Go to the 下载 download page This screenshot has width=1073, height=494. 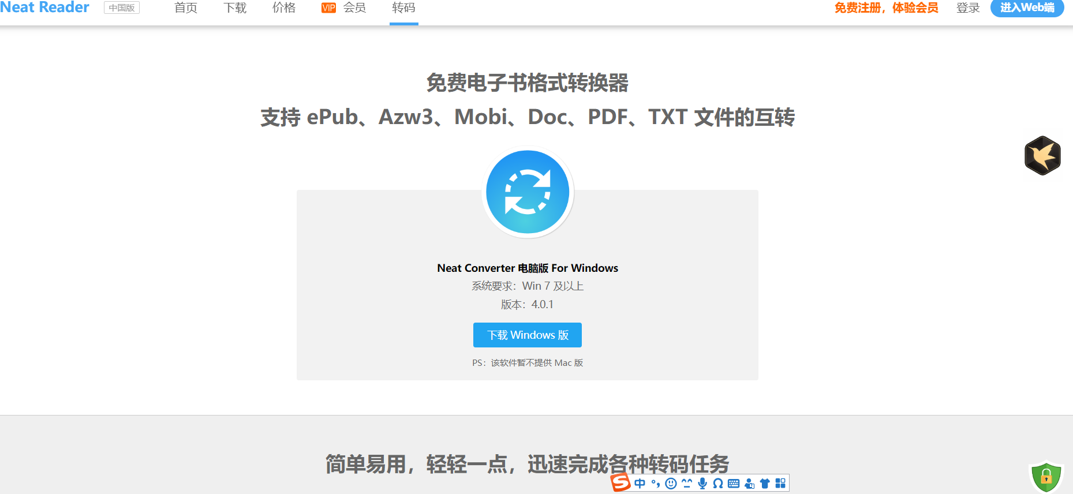pos(235,8)
